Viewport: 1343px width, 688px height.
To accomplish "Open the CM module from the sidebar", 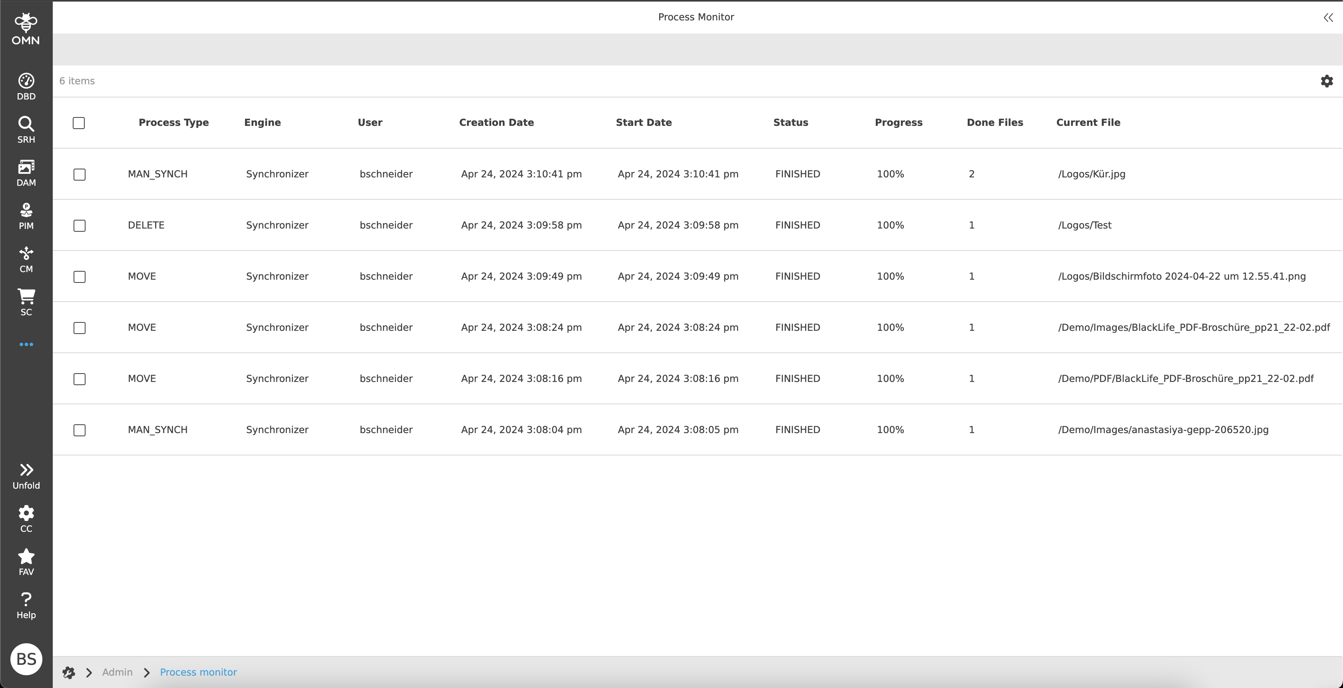I will tap(26, 259).
